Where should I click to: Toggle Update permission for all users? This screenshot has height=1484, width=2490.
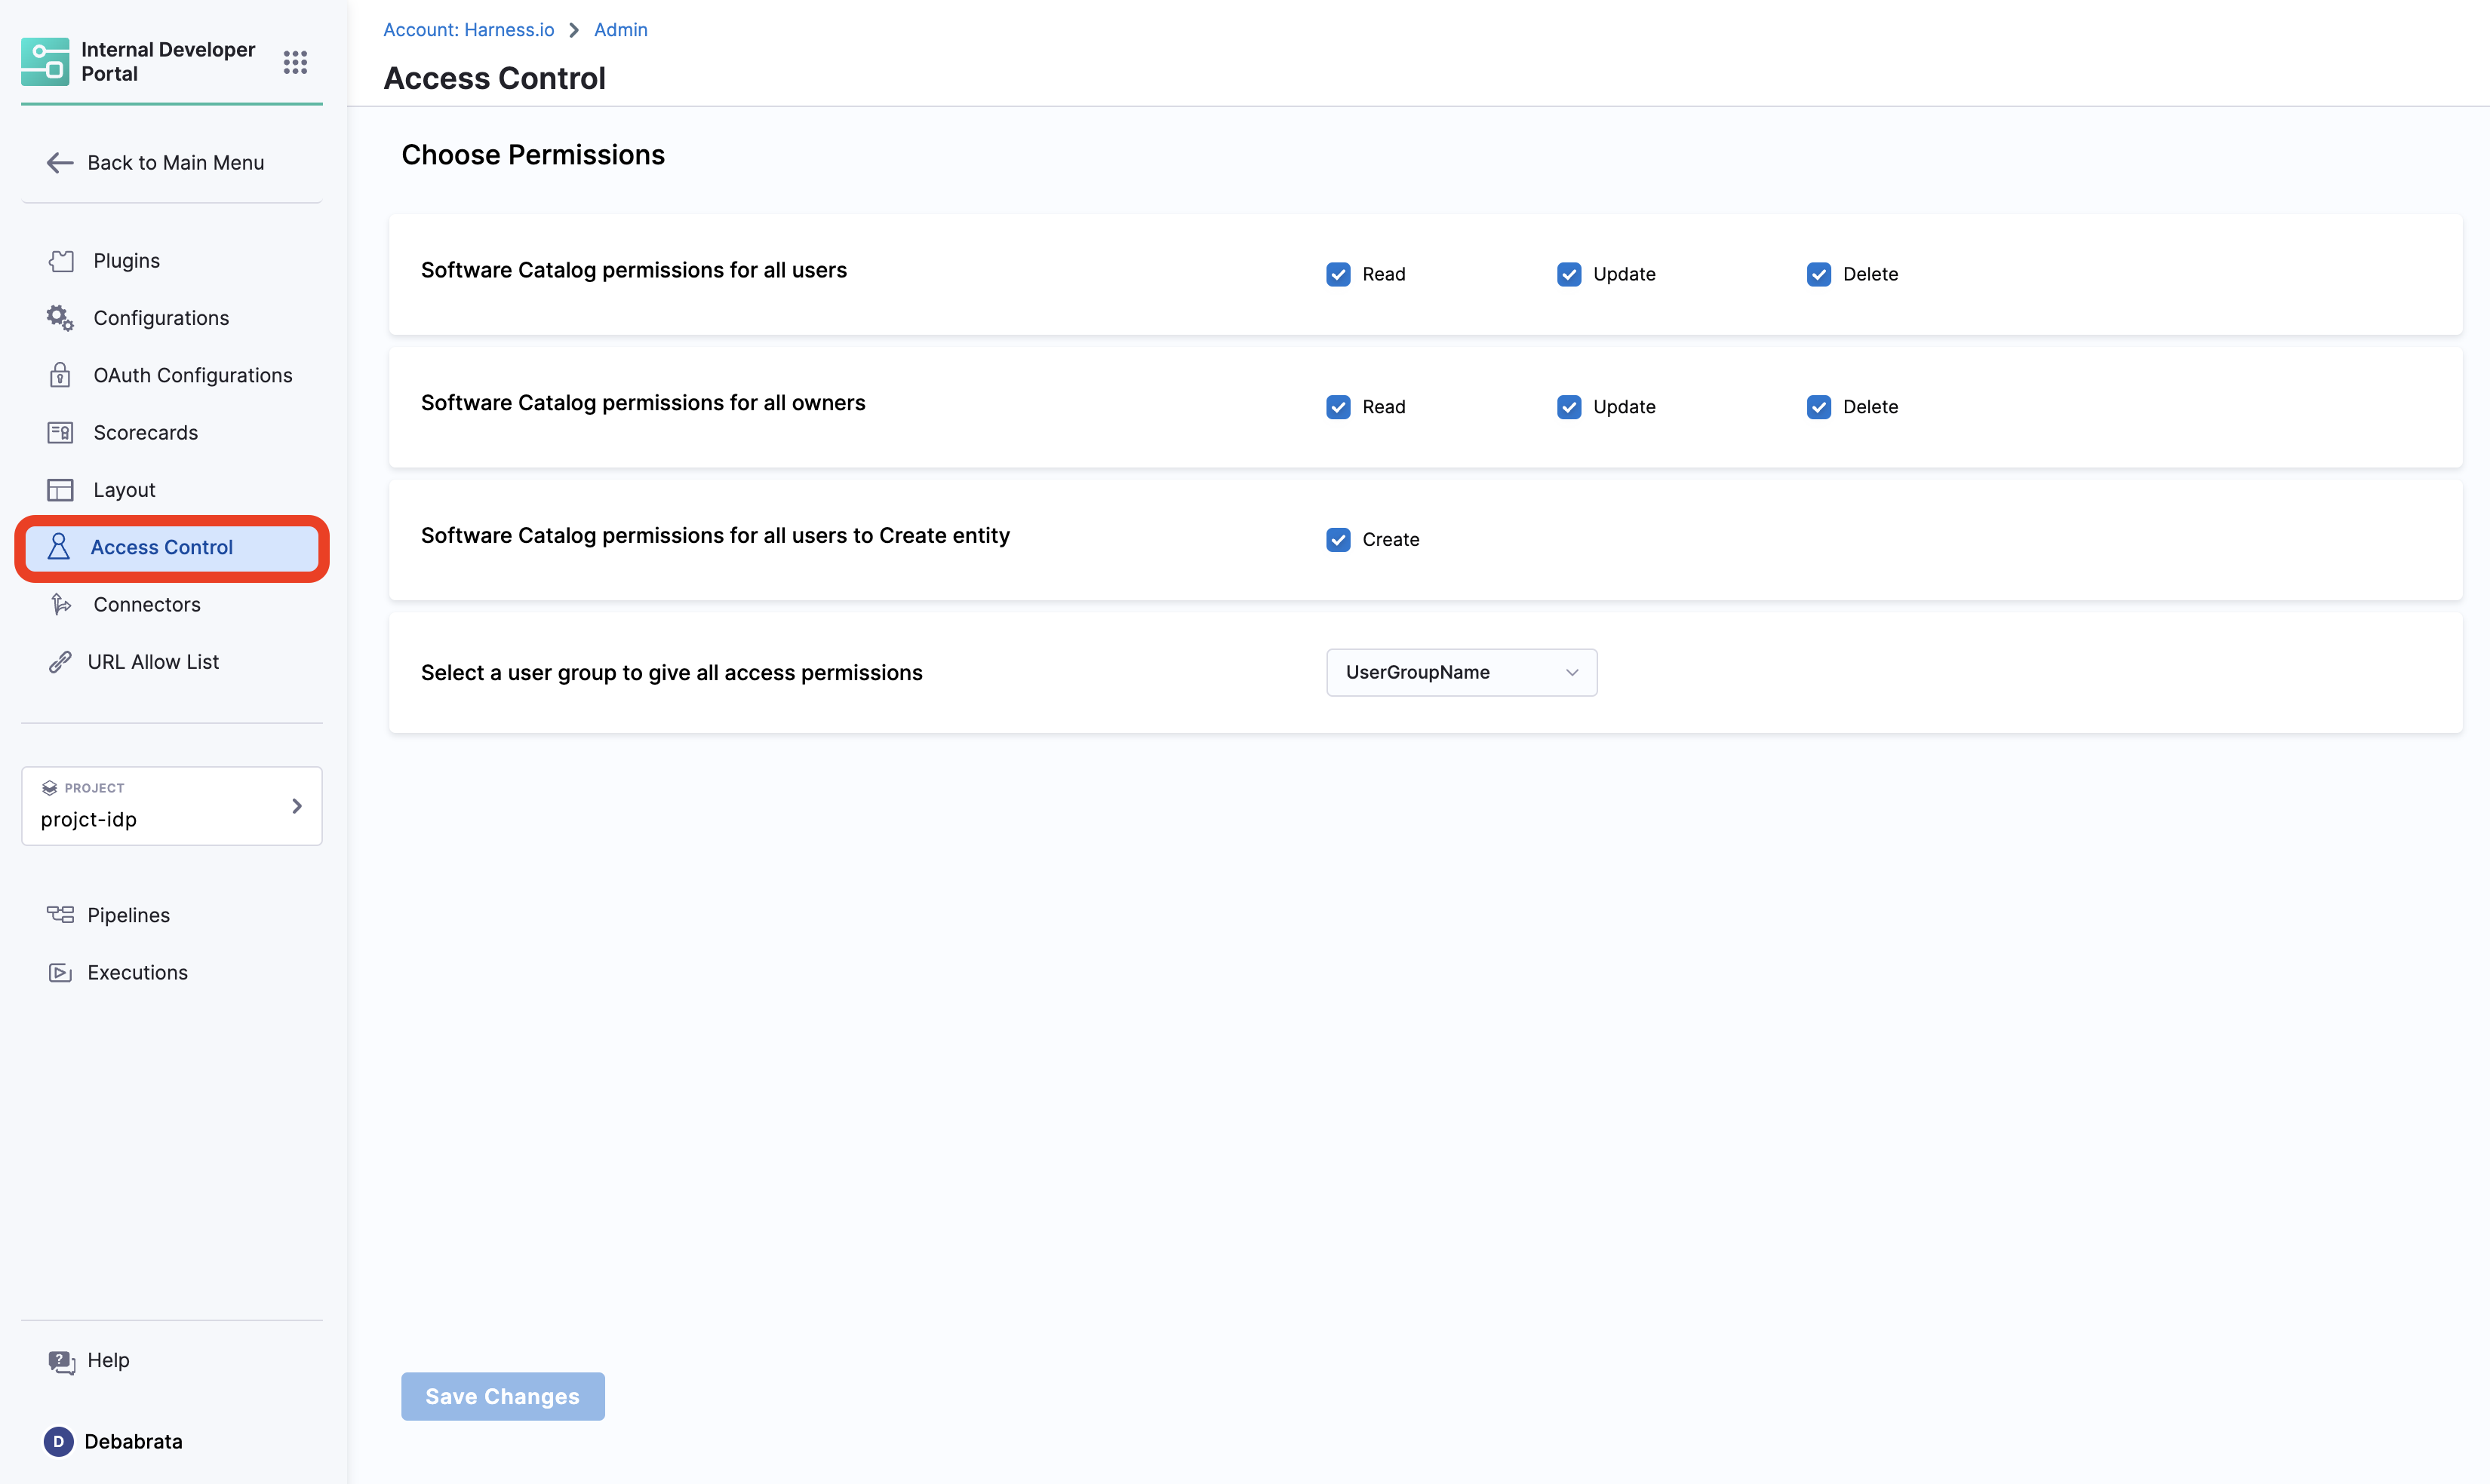1569,274
